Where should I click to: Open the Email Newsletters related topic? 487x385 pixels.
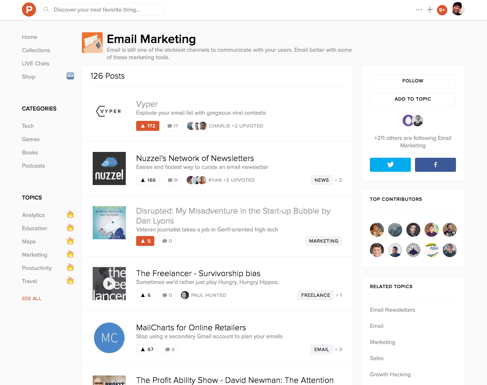pos(392,310)
